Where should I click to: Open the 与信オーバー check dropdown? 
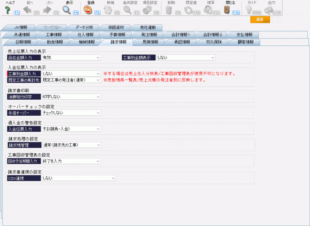point(71,113)
